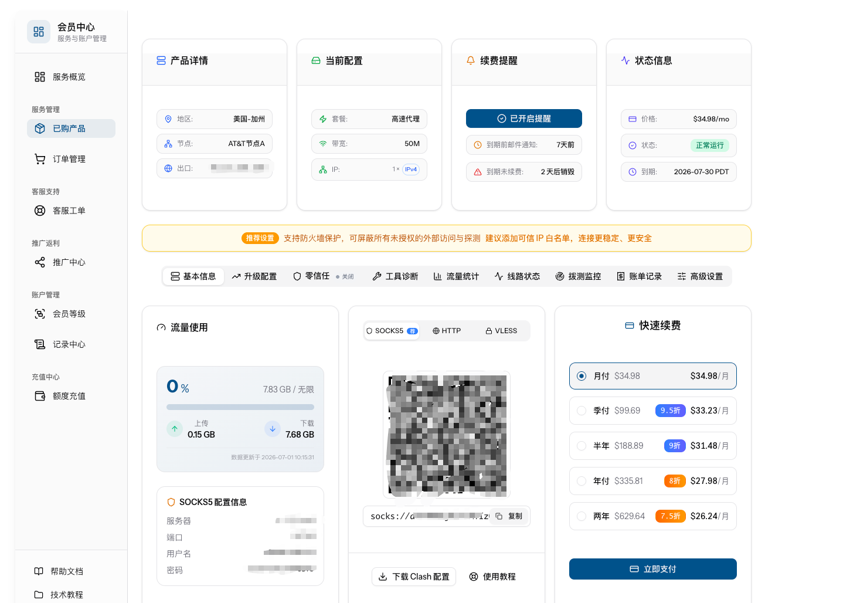Click the 正常运行 status badge

click(x=710, y=145)
